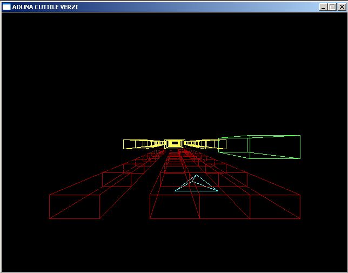This screenshot has width=348, height=273.
Task: Minimize the ADUNA CUTIILE VERZI window
Action: 323,7
